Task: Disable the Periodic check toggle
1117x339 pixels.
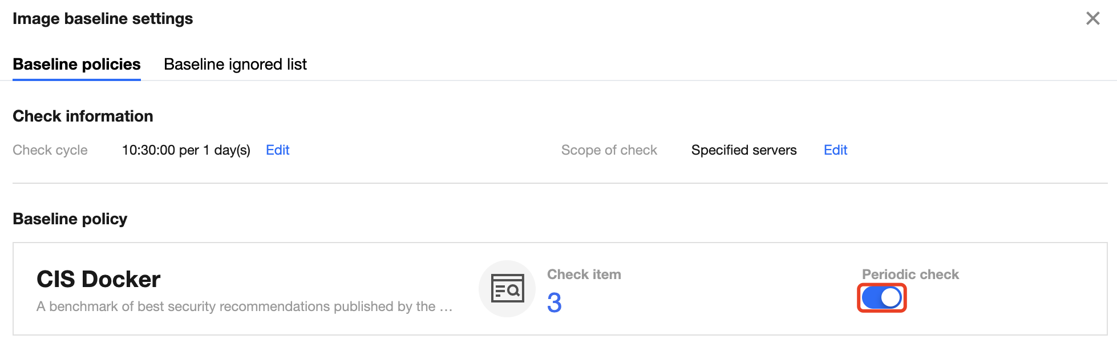Action: (x=881, y=298)
